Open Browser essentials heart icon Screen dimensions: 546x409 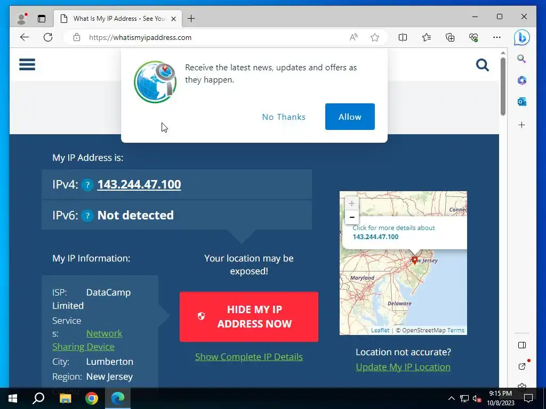pyautogui.click(x=473, y=37)
